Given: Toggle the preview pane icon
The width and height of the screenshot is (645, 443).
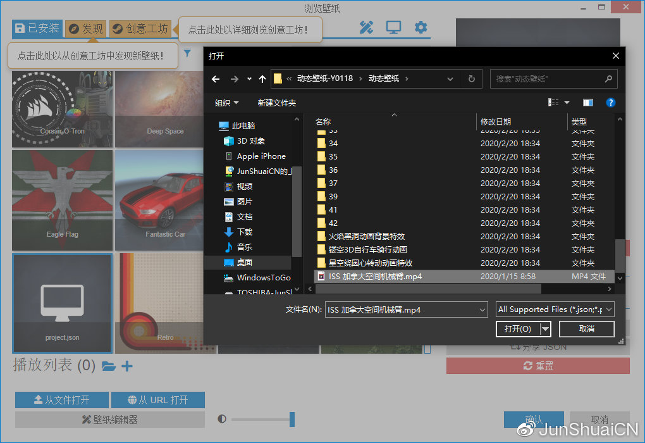Looking at the screenshot, I should coord(588,103).
